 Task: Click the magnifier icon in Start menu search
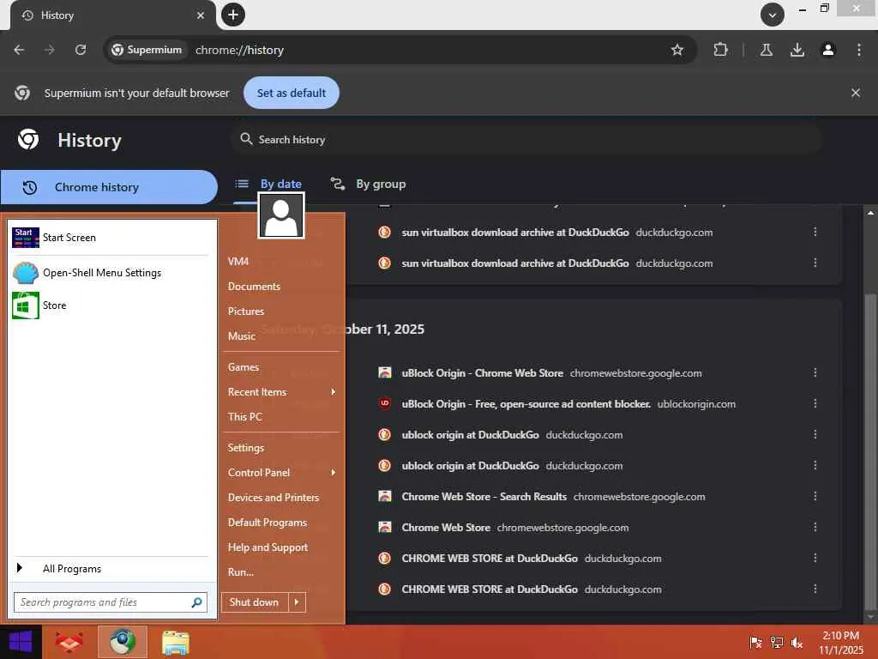196,602
